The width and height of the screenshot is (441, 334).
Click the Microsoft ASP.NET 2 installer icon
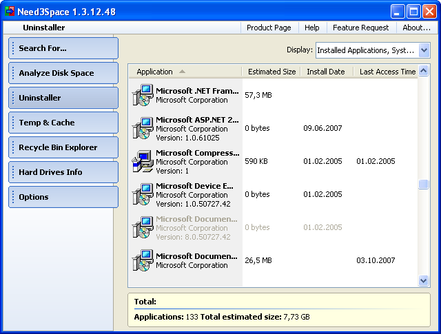pos(143,128)
